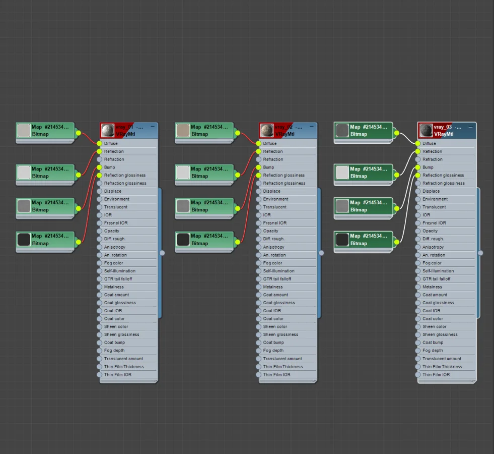Image resolution: width=494 pixels, height=454 pixels.
Task: Click the vray_03 material preview sphere
Action: point(426,130)
